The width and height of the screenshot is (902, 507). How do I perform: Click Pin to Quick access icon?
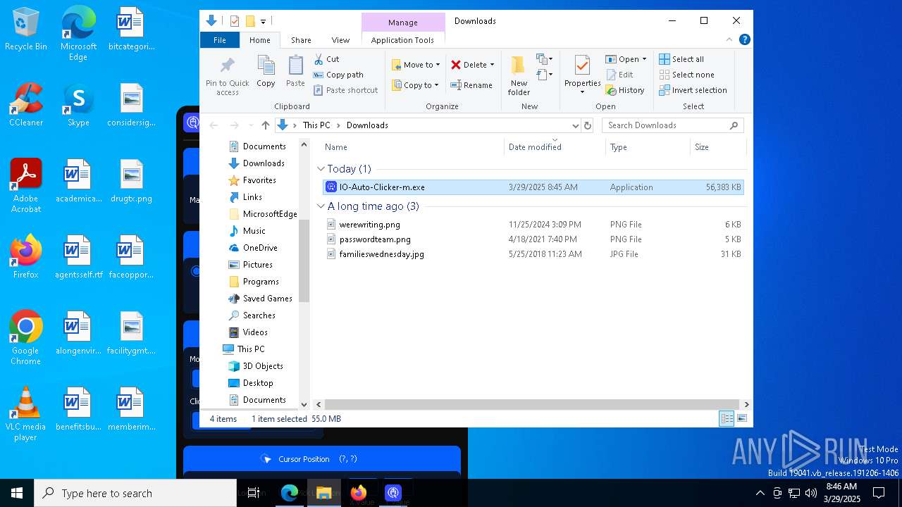227,76
